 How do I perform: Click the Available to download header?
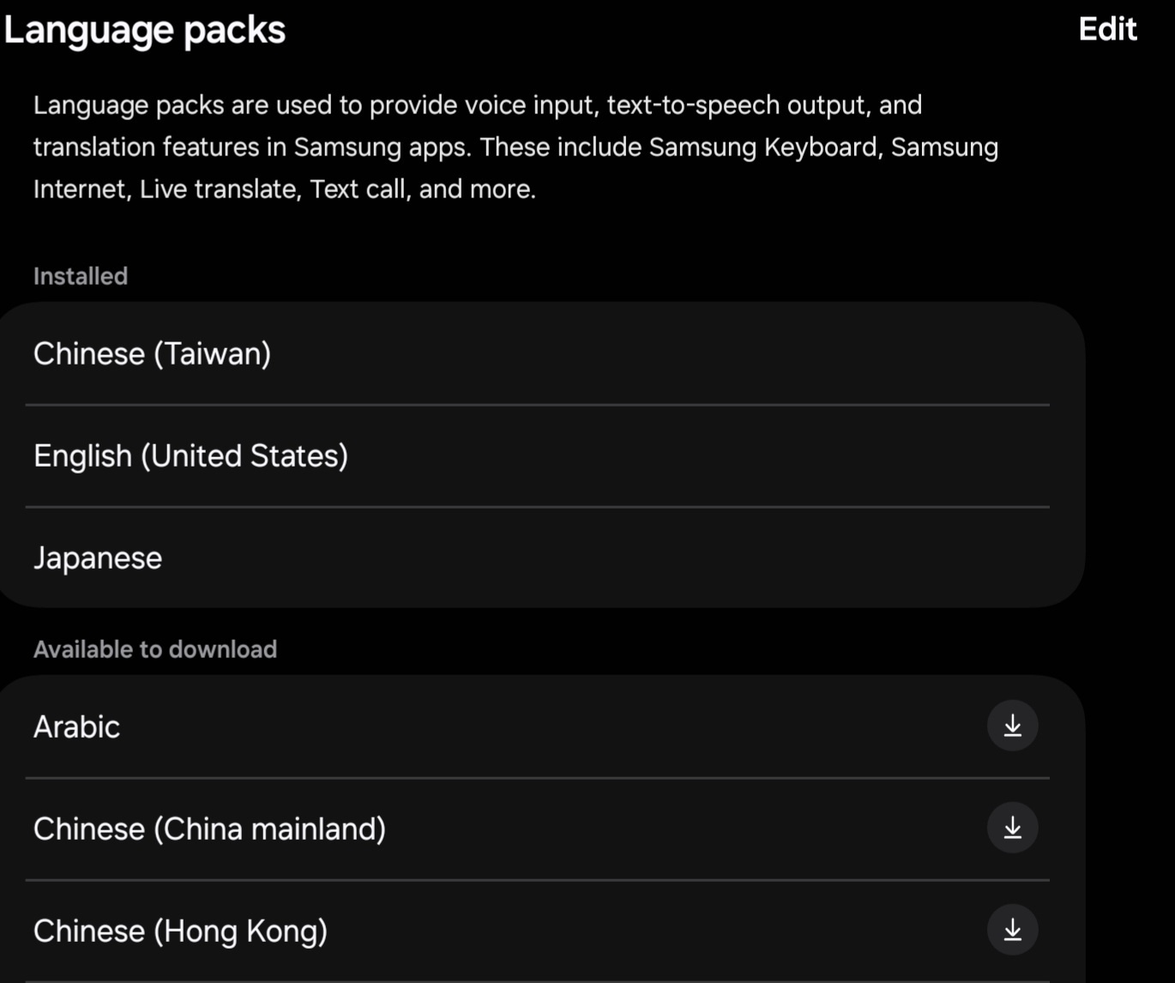(x=155, y=649)
